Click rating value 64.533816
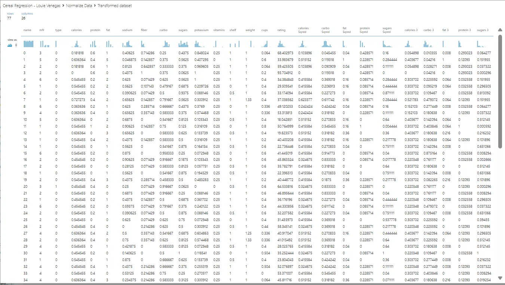 [x=285, y=186]
